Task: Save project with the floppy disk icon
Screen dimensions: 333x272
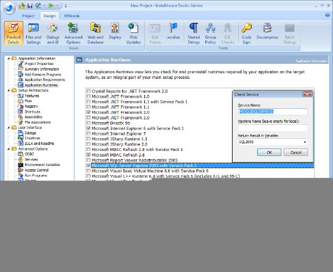Action: click(30, 6)
